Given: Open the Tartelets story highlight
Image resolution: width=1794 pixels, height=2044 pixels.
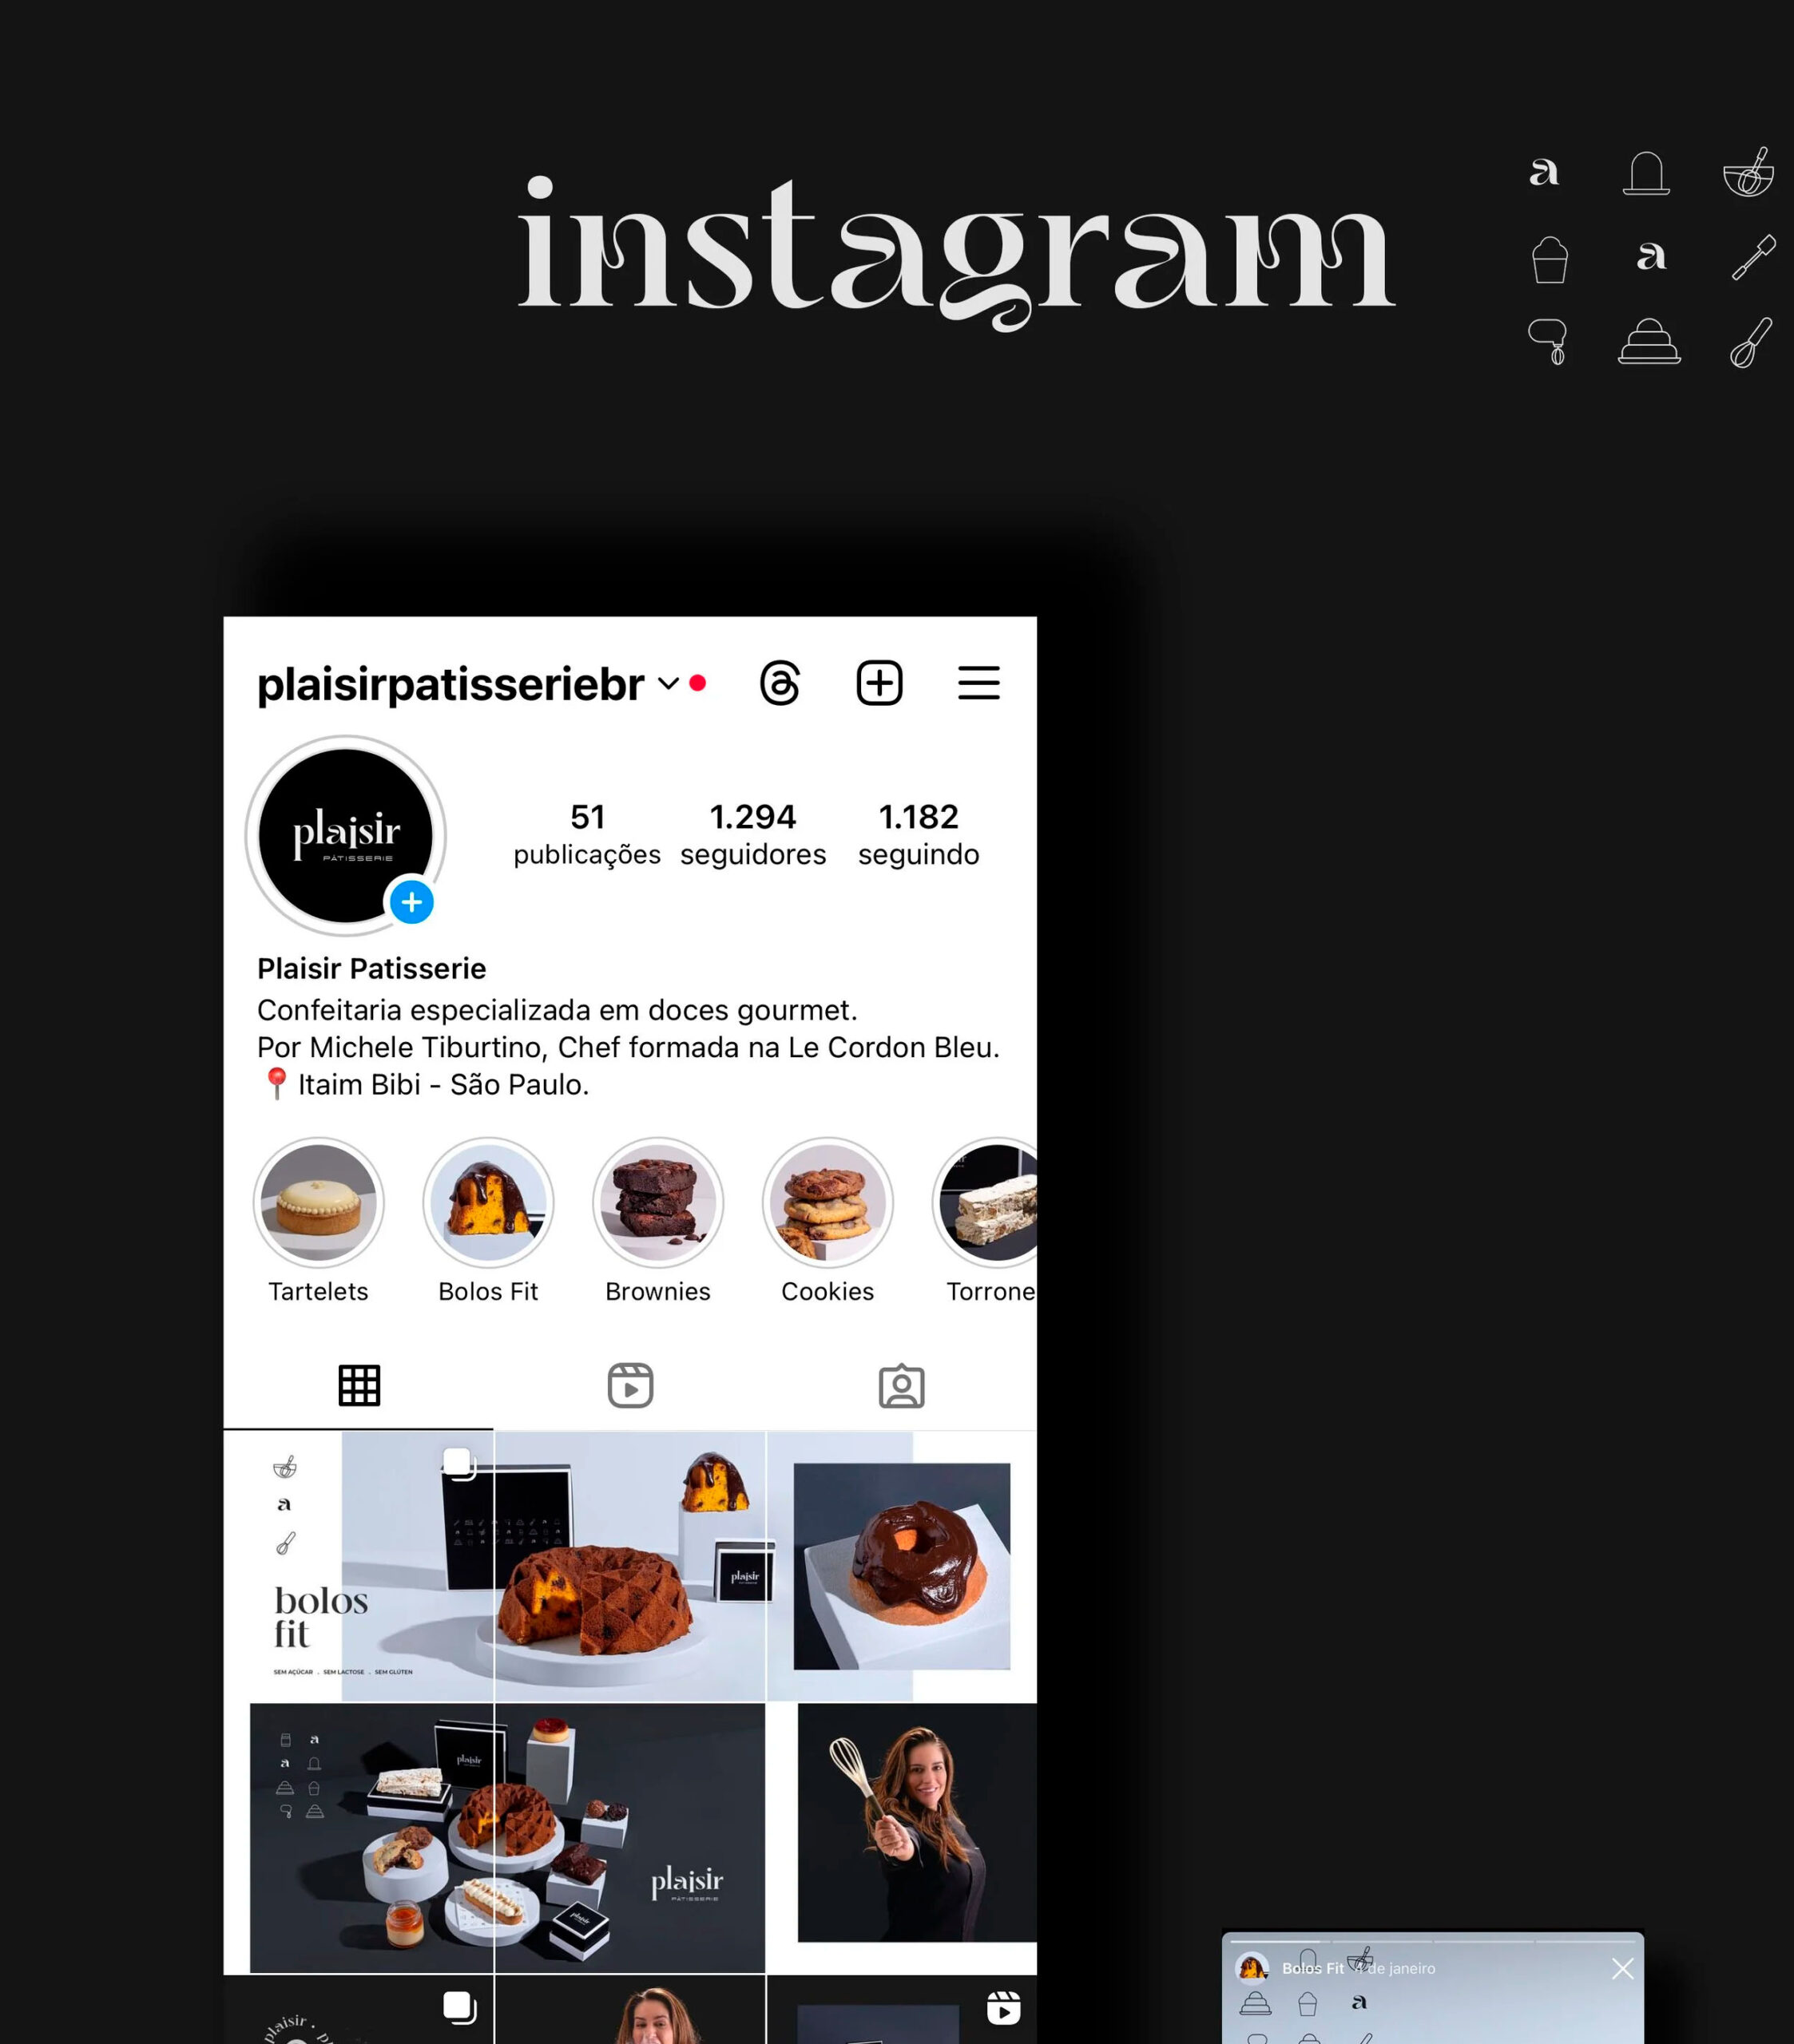Looking at the screenshot, I should click(318, 1221).
